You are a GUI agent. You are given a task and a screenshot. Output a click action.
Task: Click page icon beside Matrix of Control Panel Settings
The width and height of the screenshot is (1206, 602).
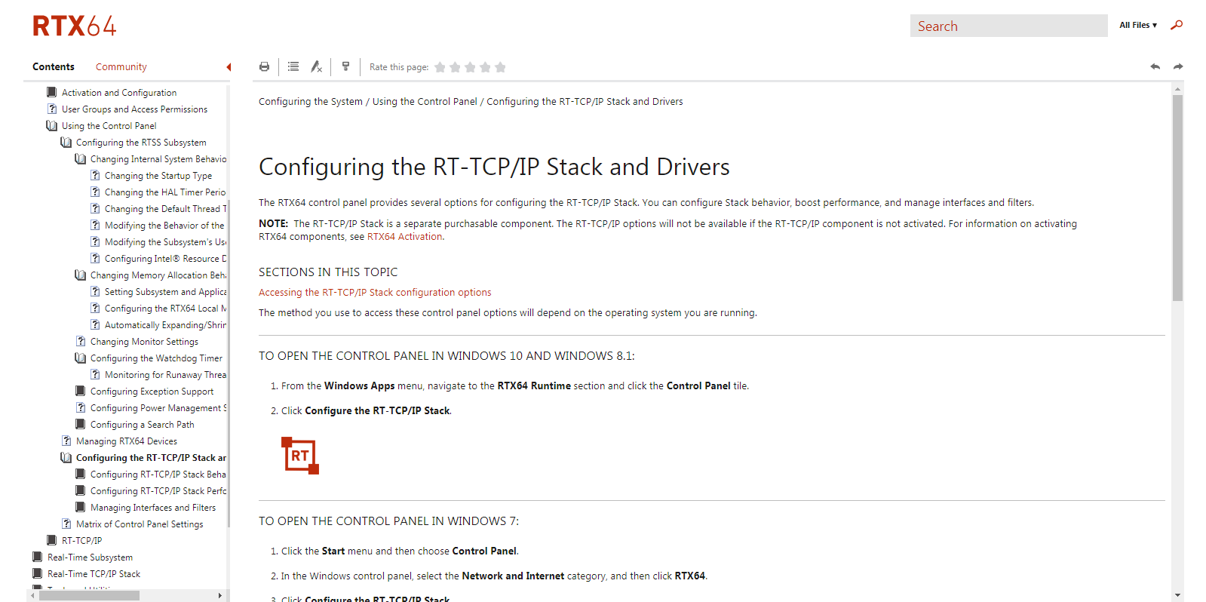(66, 524)
